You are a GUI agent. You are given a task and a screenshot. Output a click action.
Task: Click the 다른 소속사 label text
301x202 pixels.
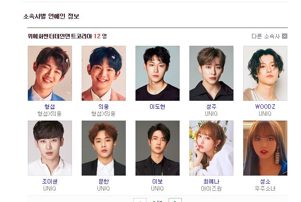pos(266,36)
